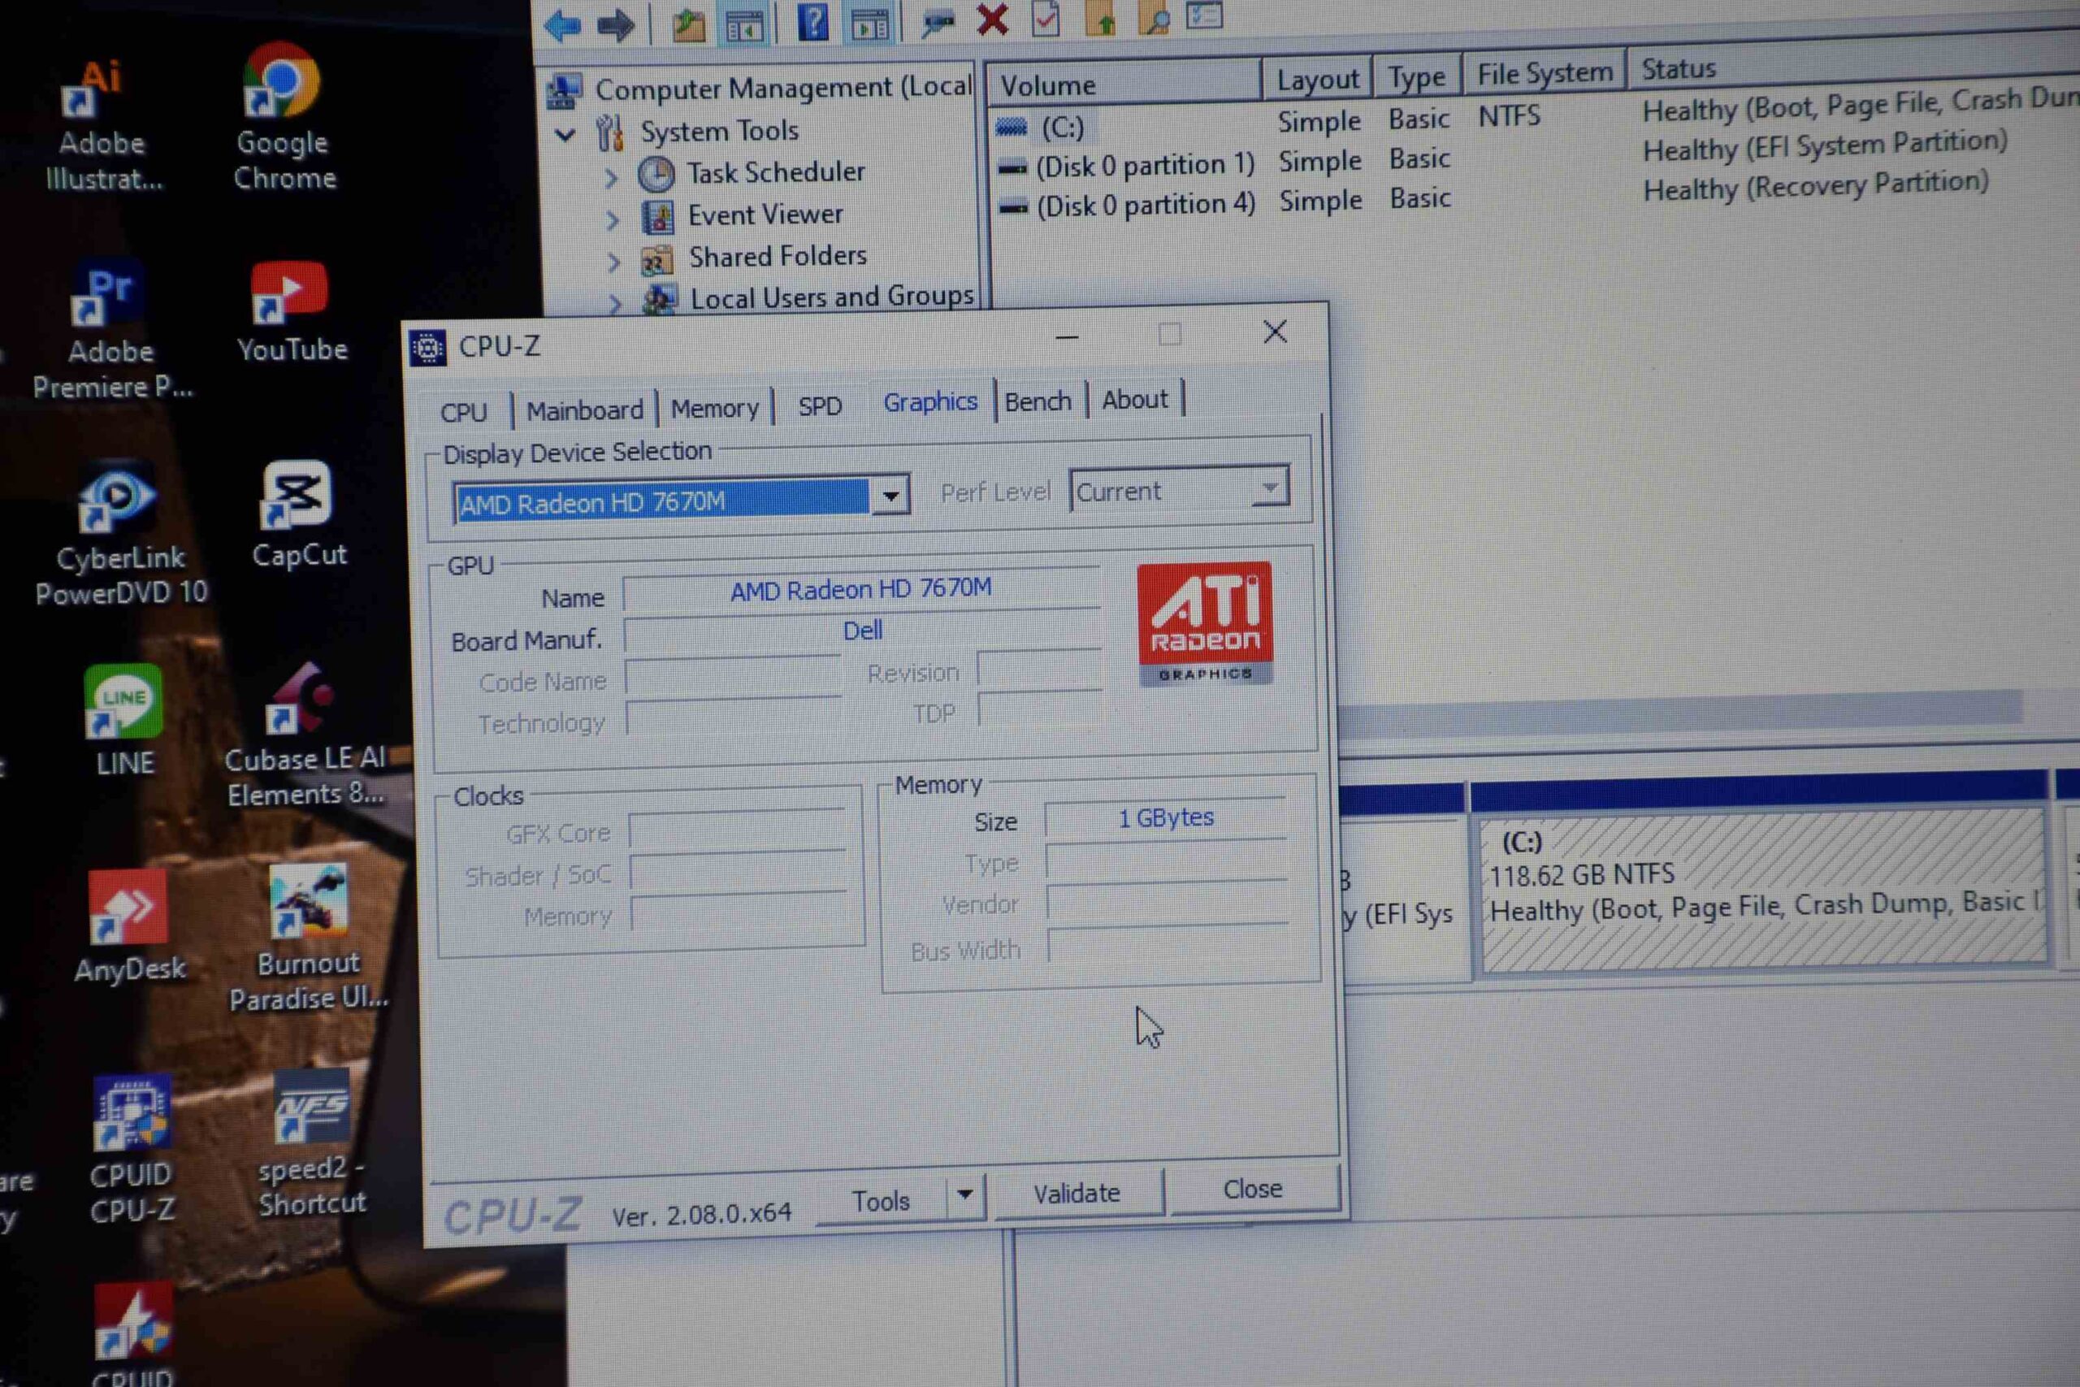The height and width of the screenshot is (1387, 2080).
Task: Click the GPU Name field AMD Radeon HD 7670M
Action: tap(861, 589)
